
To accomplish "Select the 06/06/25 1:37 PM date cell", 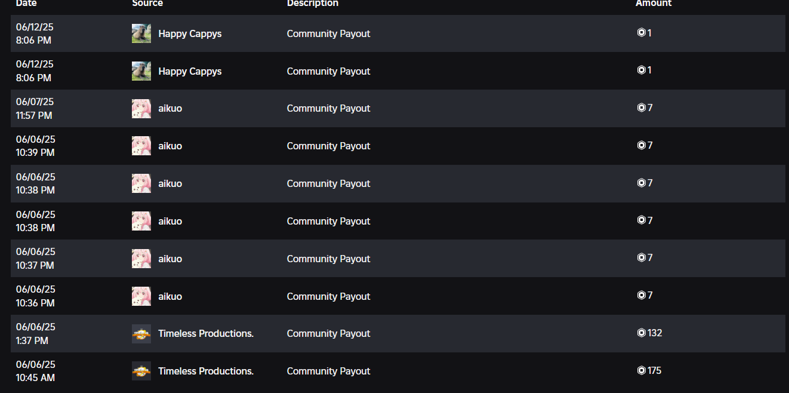I will click(x=36, y=334).
